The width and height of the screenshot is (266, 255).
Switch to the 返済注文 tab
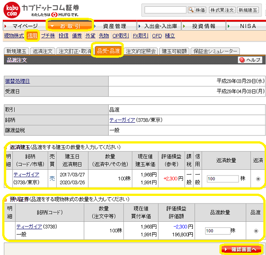coord(43,51)
